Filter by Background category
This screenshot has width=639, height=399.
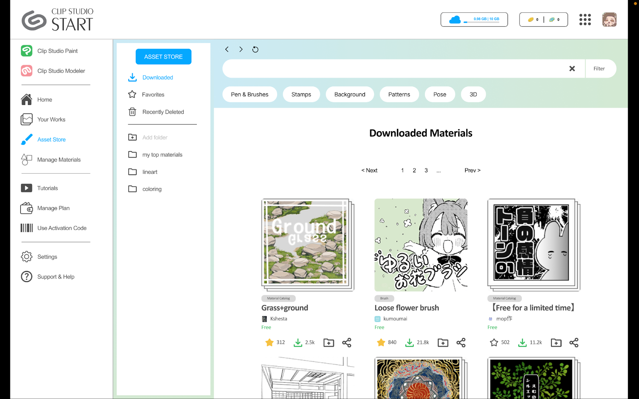click(350, 94)
